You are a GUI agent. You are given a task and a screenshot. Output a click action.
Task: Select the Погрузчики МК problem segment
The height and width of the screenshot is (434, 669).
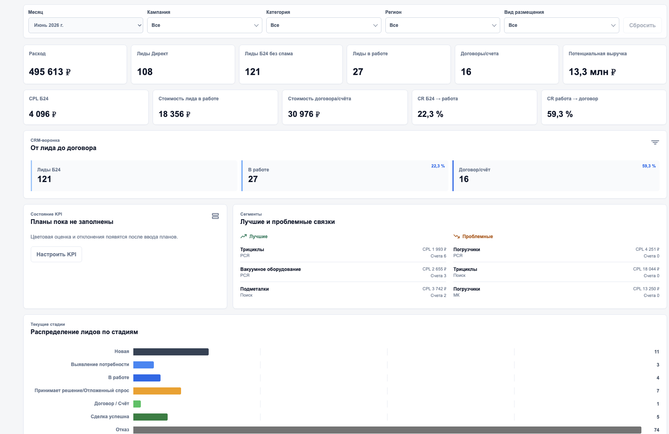556,292
